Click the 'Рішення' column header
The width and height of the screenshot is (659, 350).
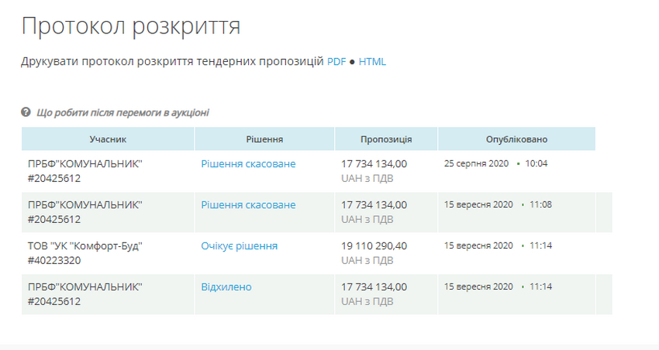click(264, 139)
